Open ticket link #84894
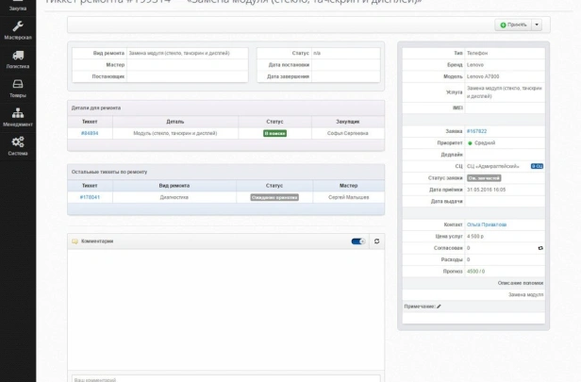 tap(90, 133)
